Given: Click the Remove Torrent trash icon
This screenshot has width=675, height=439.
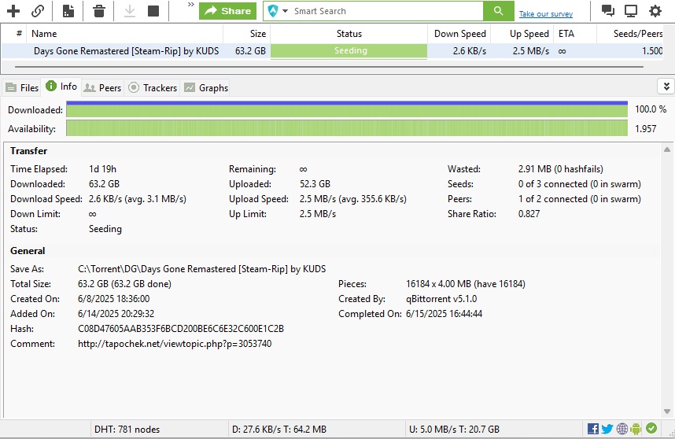Looking at the screenshot, I should click(x=99, y=11).
